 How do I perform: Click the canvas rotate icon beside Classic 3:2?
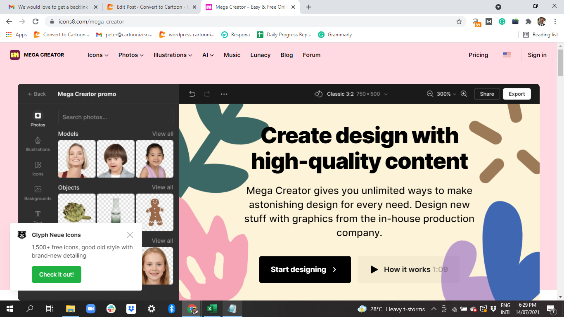[x=318, y=94]
